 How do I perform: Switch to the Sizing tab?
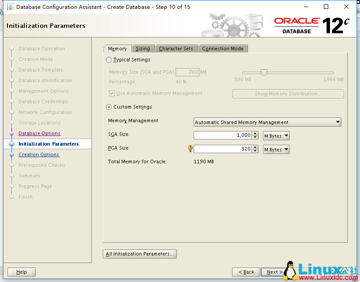pos(143,49)
